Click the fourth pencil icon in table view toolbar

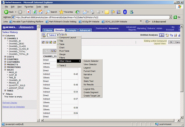coord(54,42)
